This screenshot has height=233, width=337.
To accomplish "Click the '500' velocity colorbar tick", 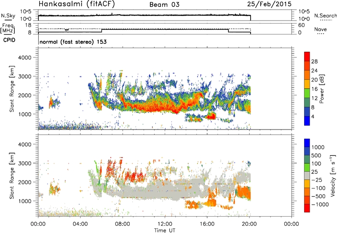I will click(x=316, y=155).
